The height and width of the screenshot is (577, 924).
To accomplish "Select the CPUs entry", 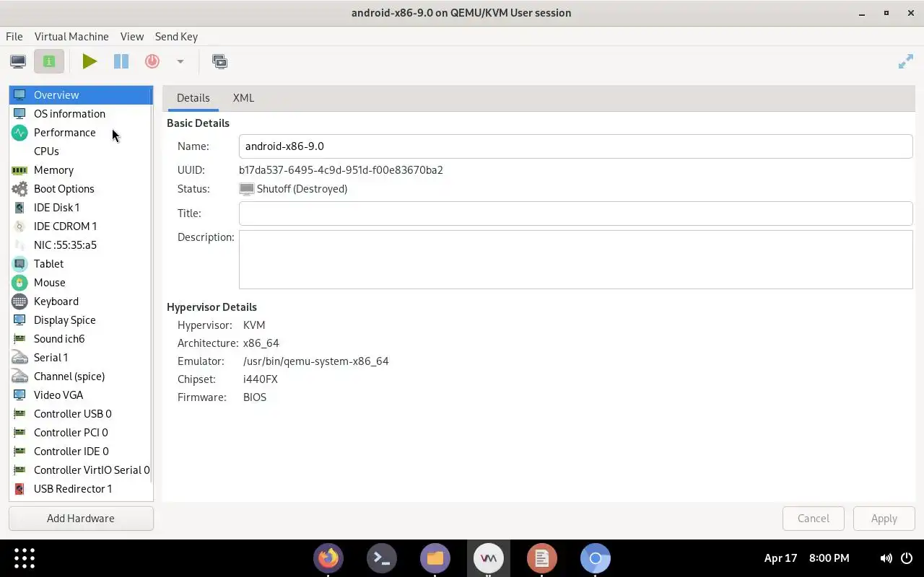I will coord(80,151).
